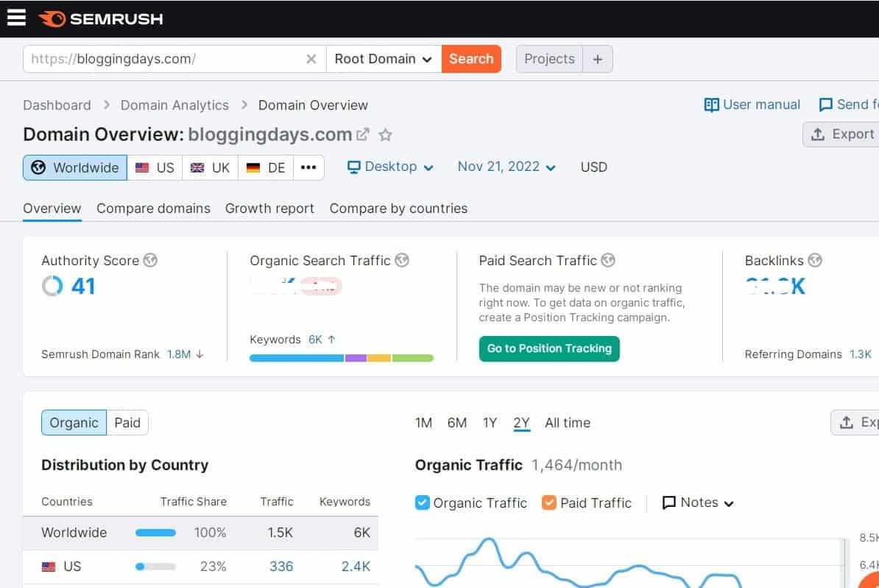Viewport: 879px width, 588px height.
Task: Open Referring Domains 1.3K link
Action: (861, 354)
